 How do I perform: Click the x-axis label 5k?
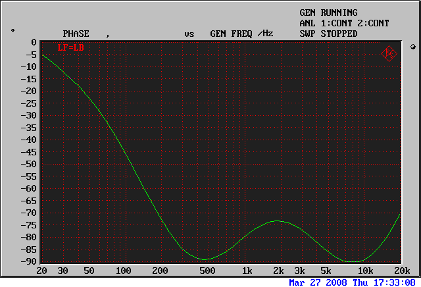(326, 271)
